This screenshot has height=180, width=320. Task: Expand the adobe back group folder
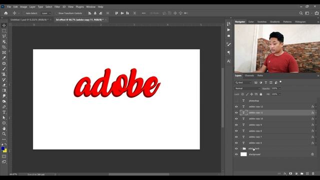[241, 148]
